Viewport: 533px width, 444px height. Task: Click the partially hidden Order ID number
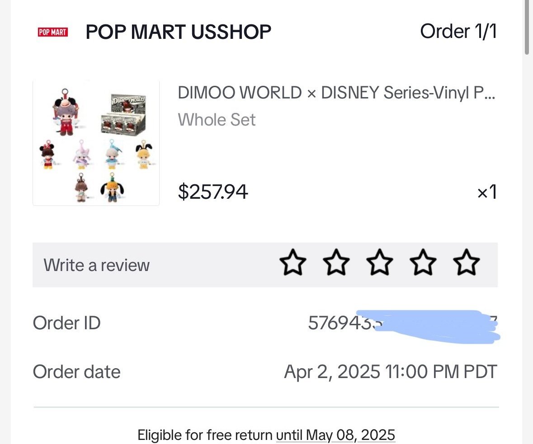(403, 322)
